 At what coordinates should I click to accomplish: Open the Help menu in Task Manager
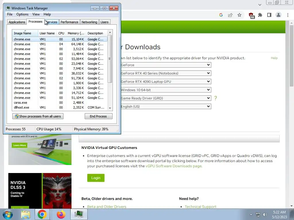47,14
